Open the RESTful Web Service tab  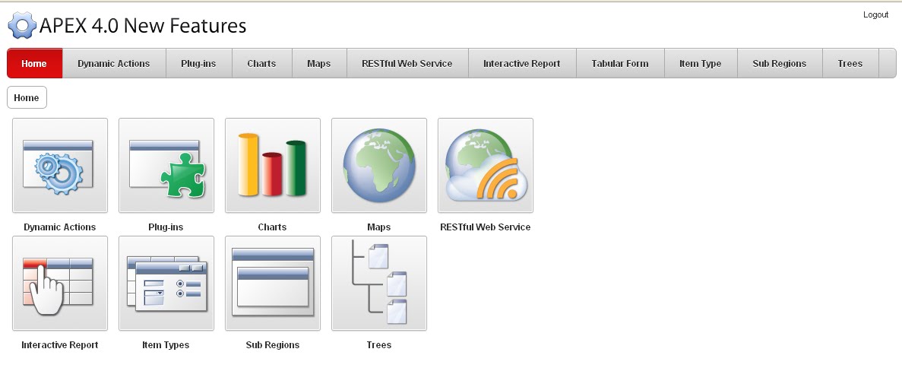(x=407, y=63)
